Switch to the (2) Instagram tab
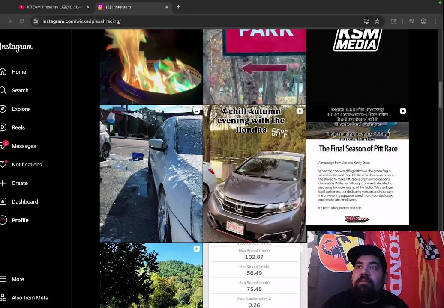The height and width of the screenshot is (308, 444). 132,7
